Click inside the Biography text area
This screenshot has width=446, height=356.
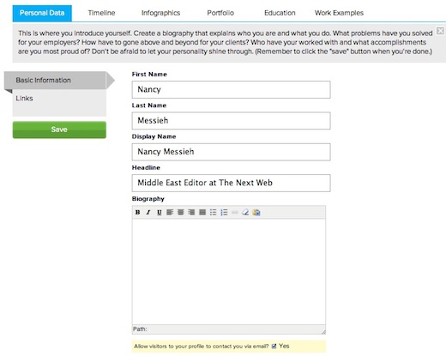click(229, 272)
